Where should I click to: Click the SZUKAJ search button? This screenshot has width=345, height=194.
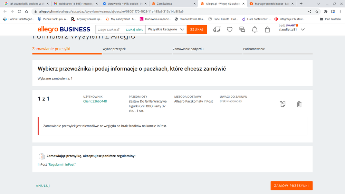click(197, 29)
